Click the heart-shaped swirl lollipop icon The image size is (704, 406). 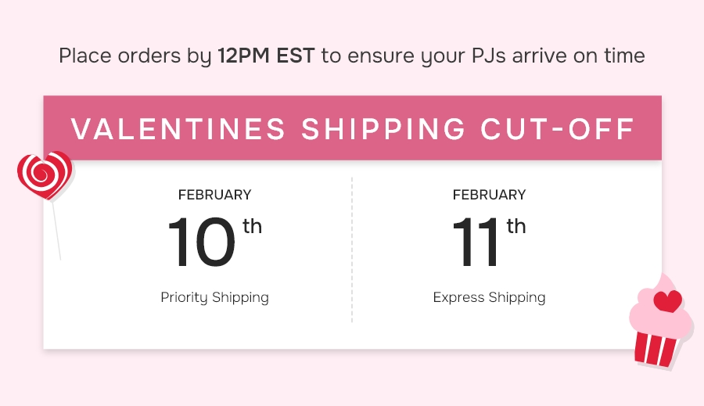click(x=45, y=175)
